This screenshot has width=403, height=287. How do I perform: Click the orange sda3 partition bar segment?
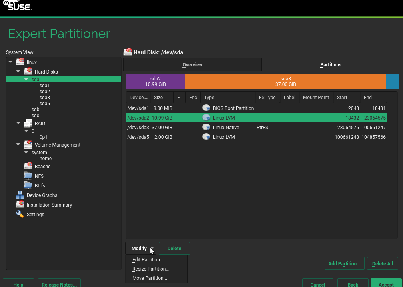coord(285,82)
